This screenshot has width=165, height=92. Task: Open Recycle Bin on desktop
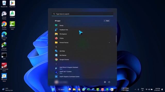pyautogui.click(x=4, y=4)
